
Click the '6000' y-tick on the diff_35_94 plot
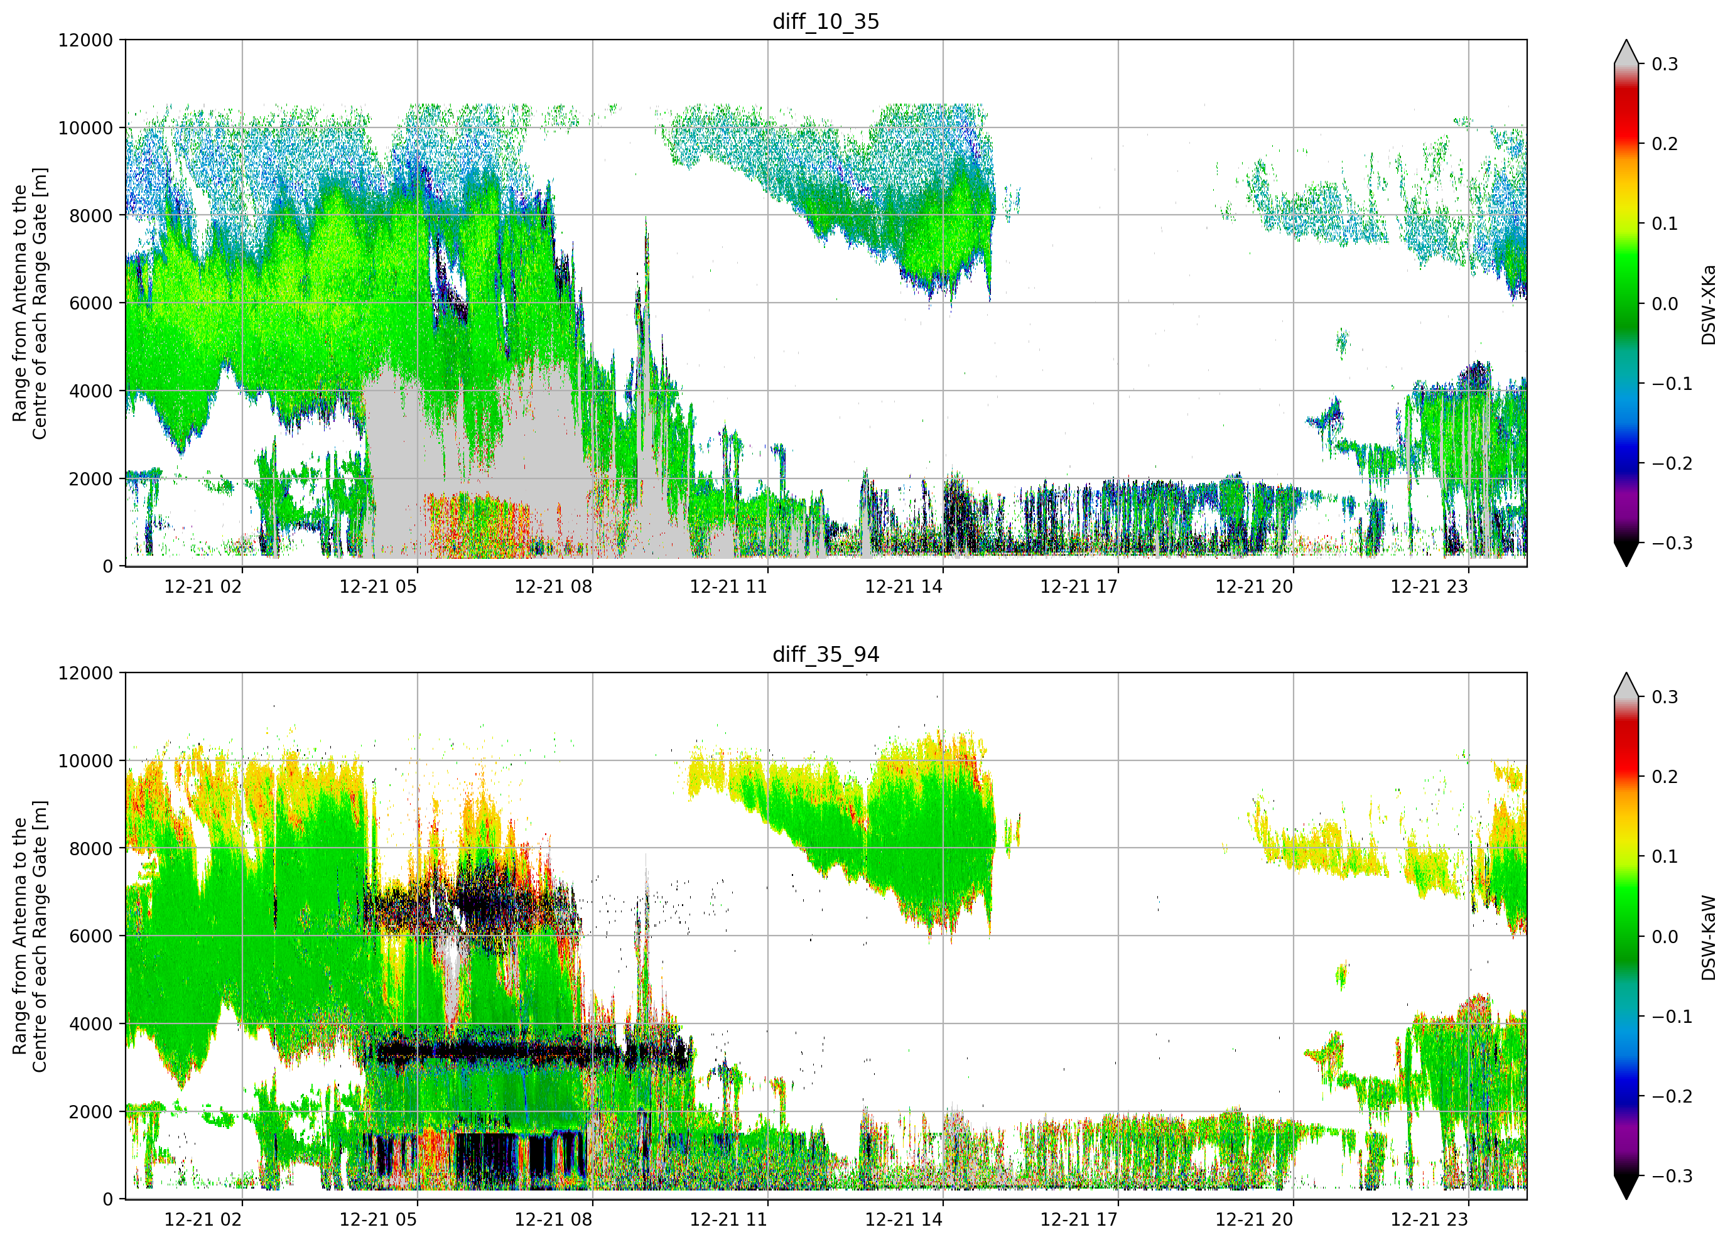(91, 937)
